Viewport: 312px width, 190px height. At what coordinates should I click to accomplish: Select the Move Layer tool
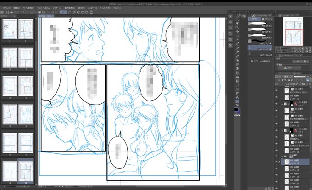pyautogui.click(x=237, y=31)
